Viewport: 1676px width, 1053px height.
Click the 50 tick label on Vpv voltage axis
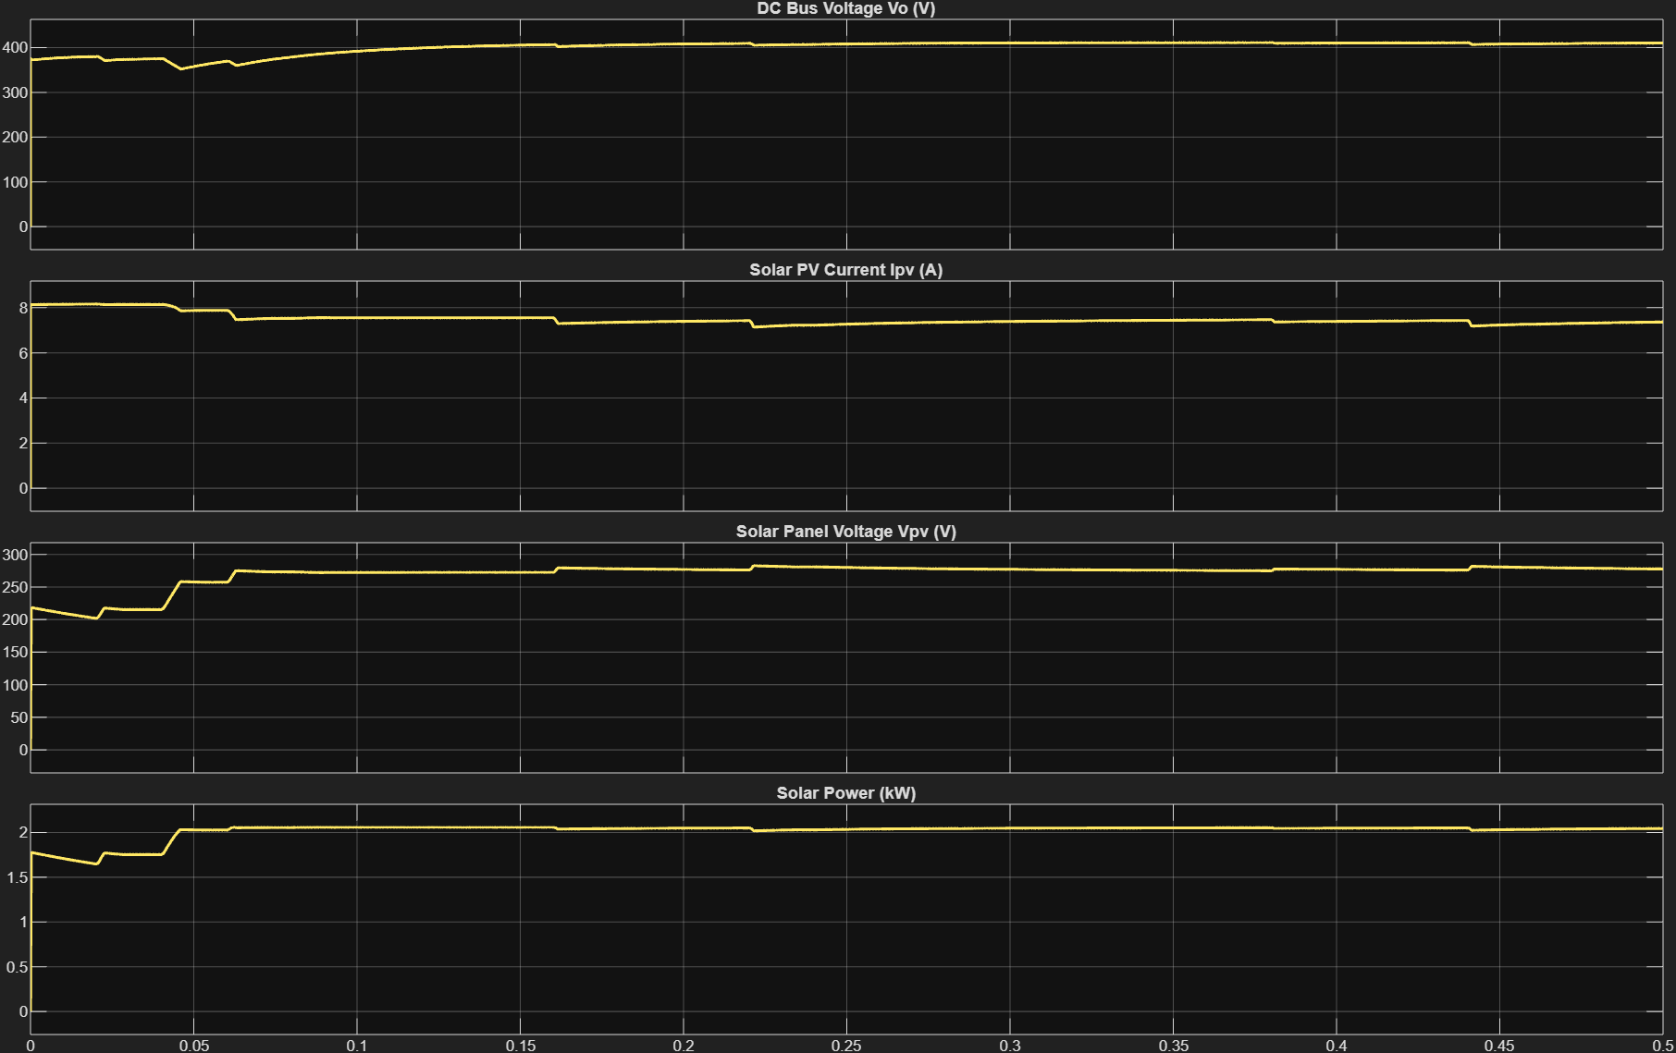pos(19,717)
